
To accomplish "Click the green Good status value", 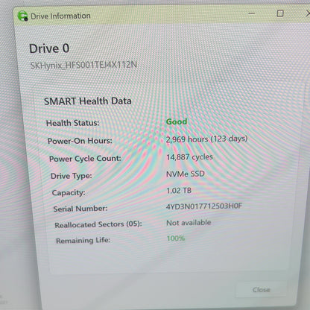I will click(177, 121).
